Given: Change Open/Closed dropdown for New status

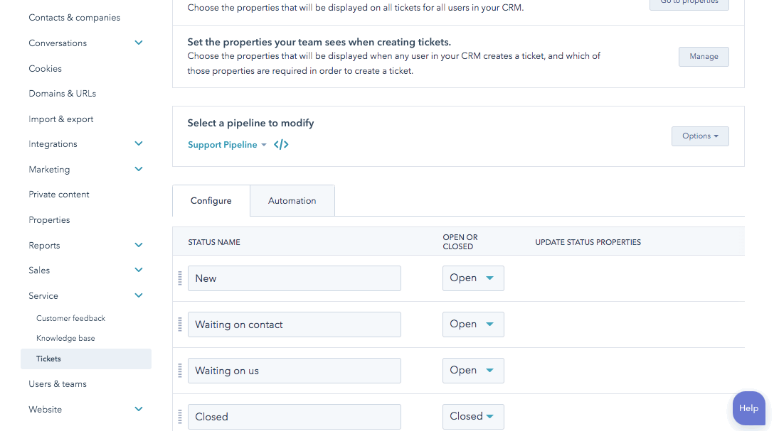Looking at the screenshot, I should coord(473,278).
